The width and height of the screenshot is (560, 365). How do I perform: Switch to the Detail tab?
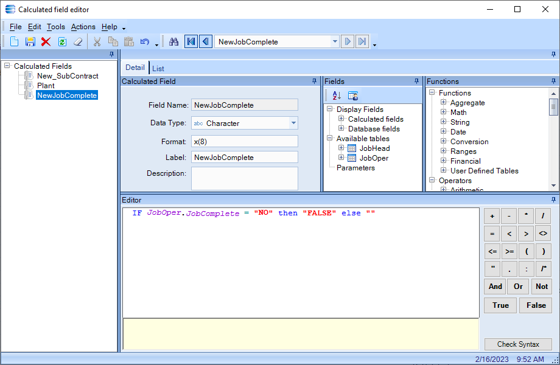(135, 68)
